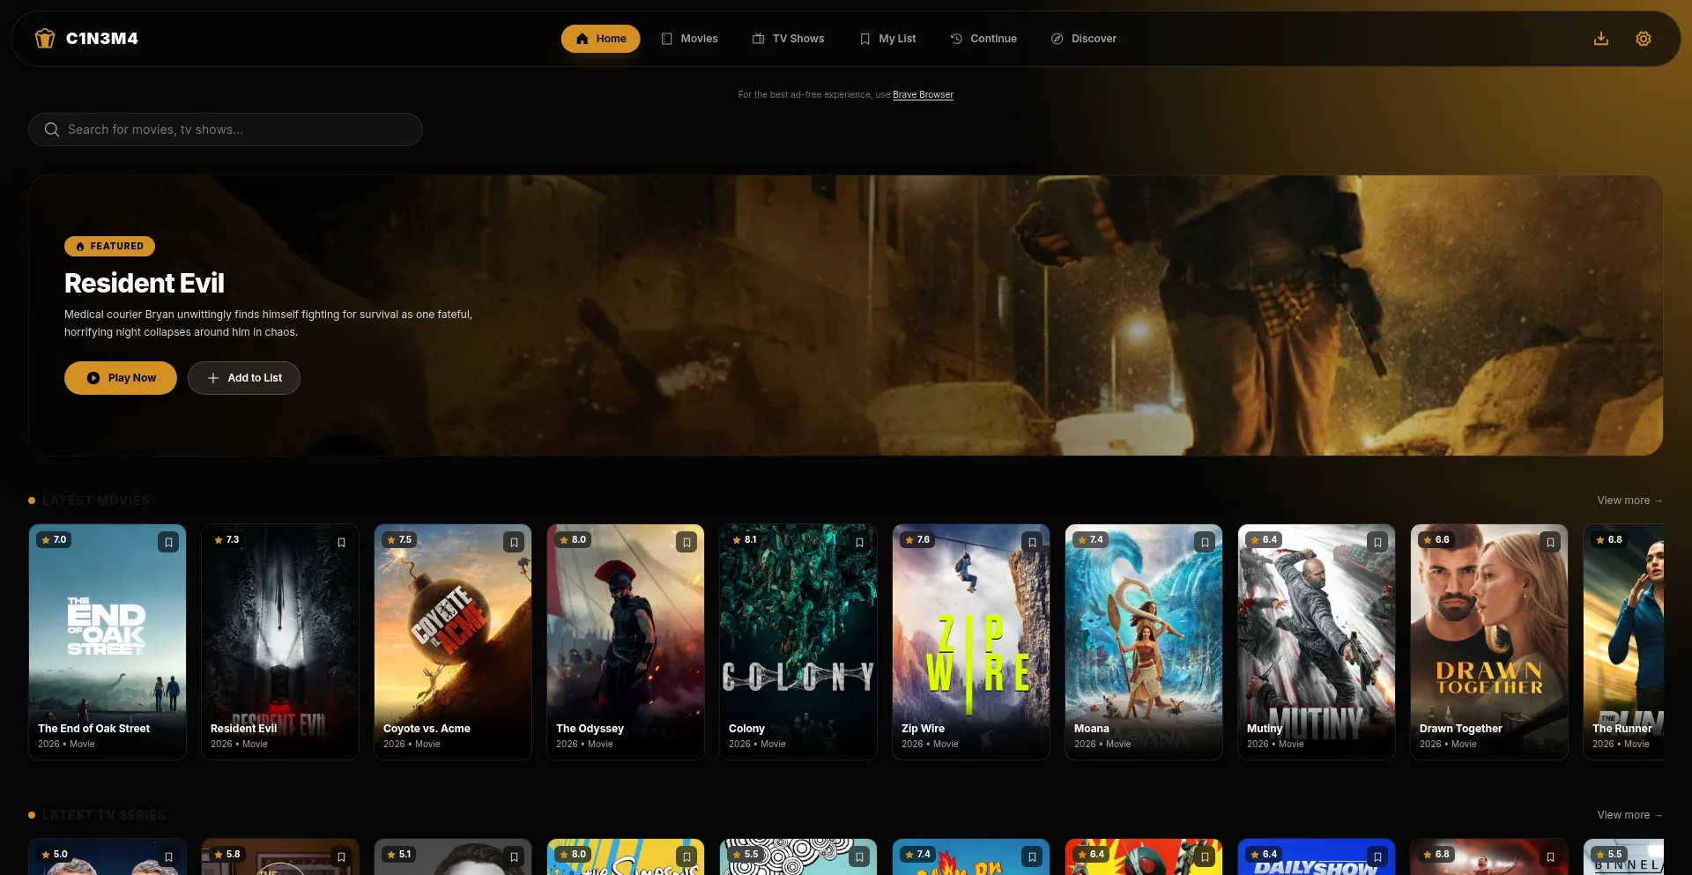Bookmark The Odyssey movie card
Screen dimensions: 1692x875
[x=686, y=542]
